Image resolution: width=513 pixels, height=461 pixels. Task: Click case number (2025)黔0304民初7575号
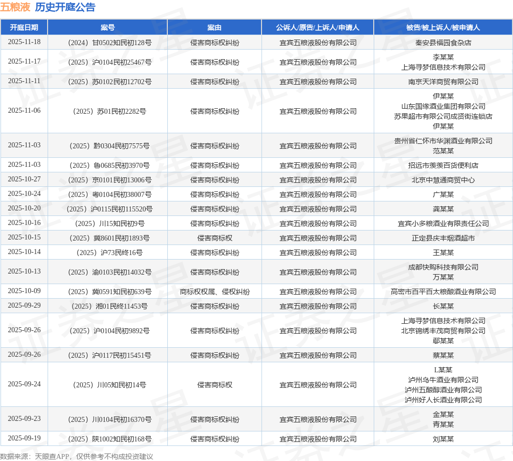click(110, 146)
